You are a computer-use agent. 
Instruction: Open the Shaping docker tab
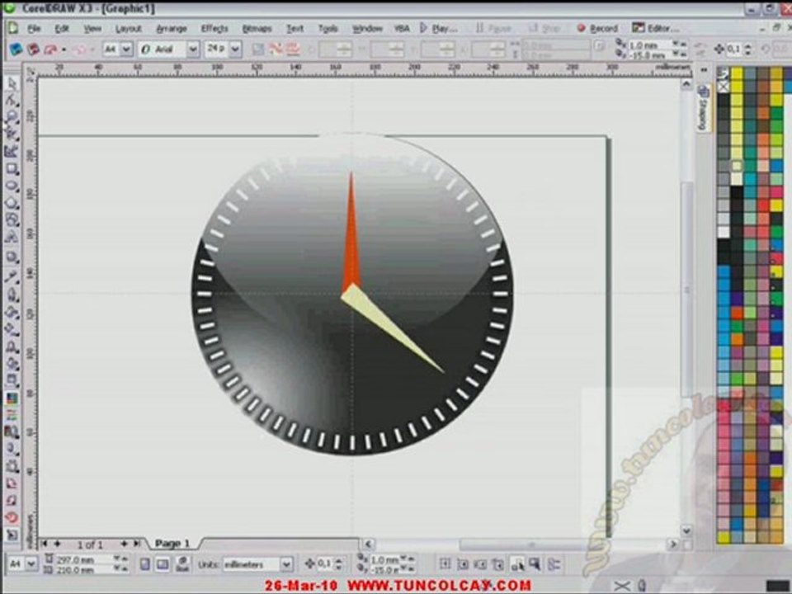[704, 109]
